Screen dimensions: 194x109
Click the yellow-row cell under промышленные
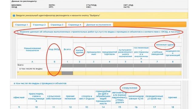point(94,73)
